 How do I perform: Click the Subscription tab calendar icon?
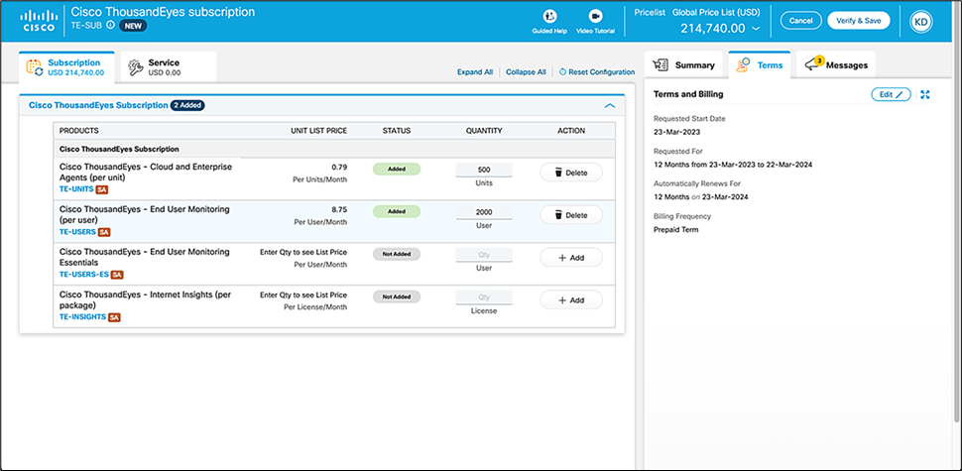point(35,67)
